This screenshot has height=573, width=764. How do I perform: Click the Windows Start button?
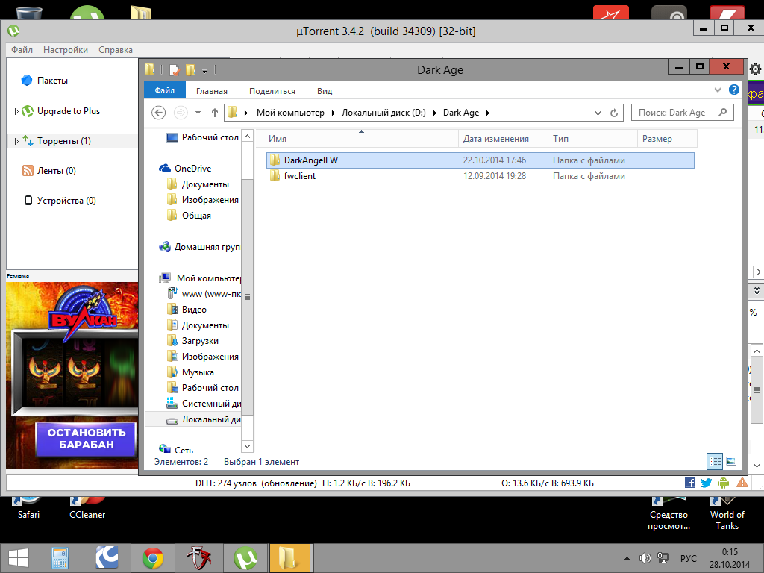point(19,558)
